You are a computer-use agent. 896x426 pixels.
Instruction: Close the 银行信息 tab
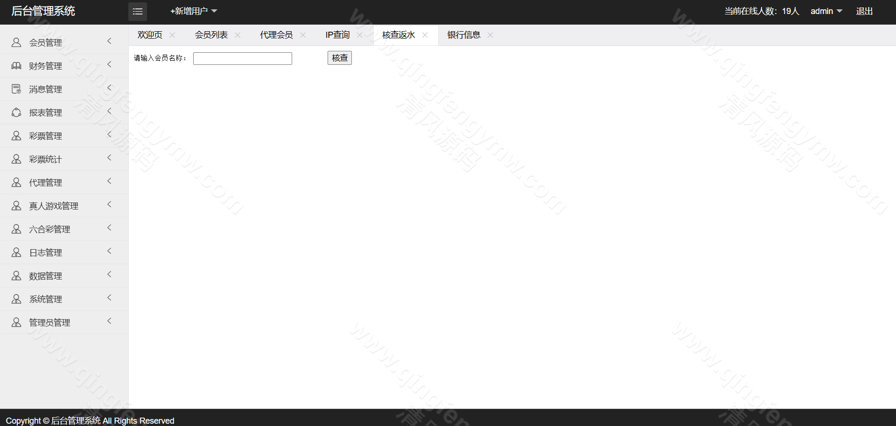pyautogui.click(x=490, y=35)
